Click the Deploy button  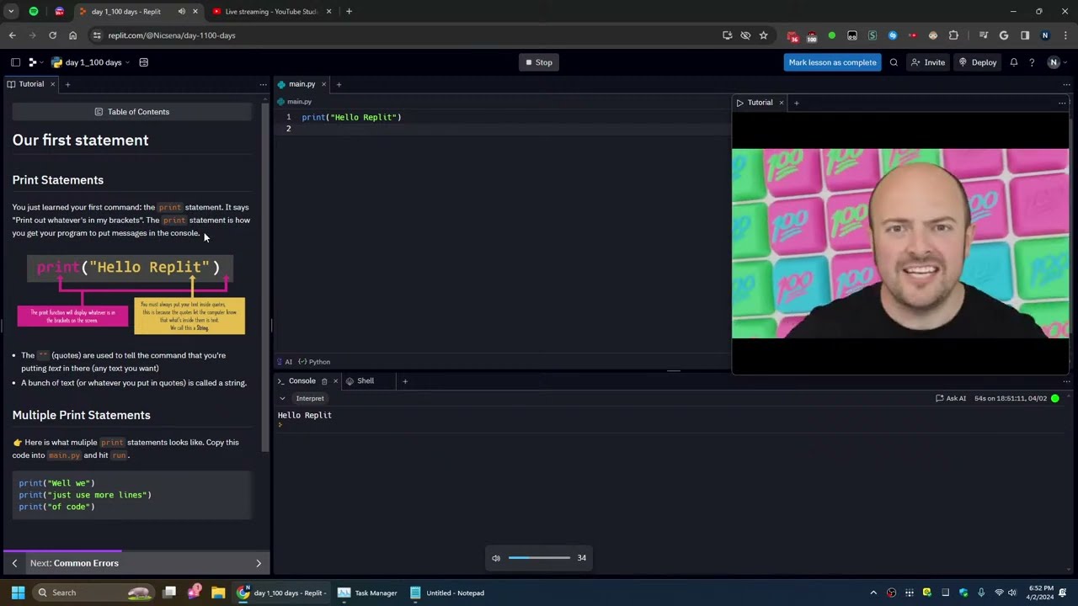coord(978,62)
